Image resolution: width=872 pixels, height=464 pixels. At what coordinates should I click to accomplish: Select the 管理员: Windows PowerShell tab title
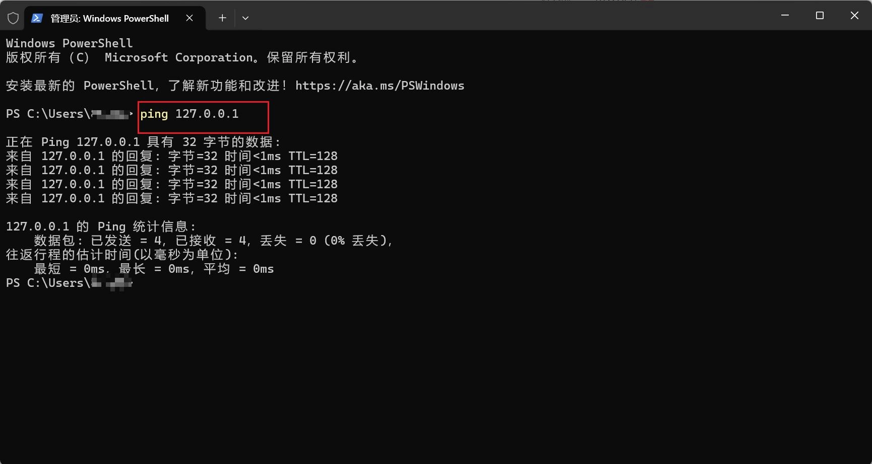pyautogui.click(x=109, y=19)
